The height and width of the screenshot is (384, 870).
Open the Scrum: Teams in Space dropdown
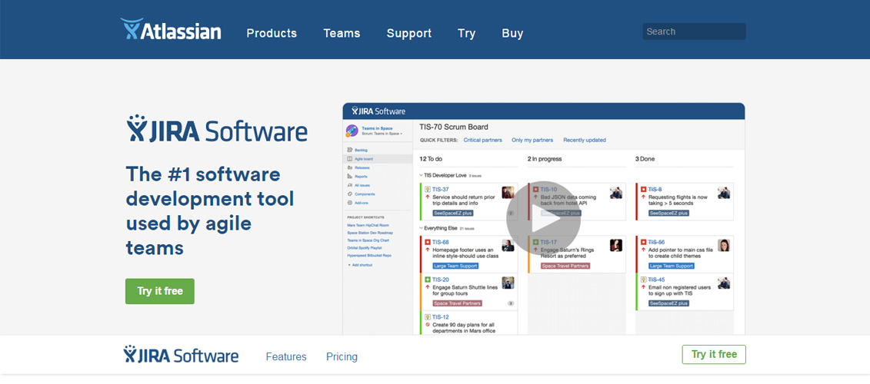(x=382, y=134)
